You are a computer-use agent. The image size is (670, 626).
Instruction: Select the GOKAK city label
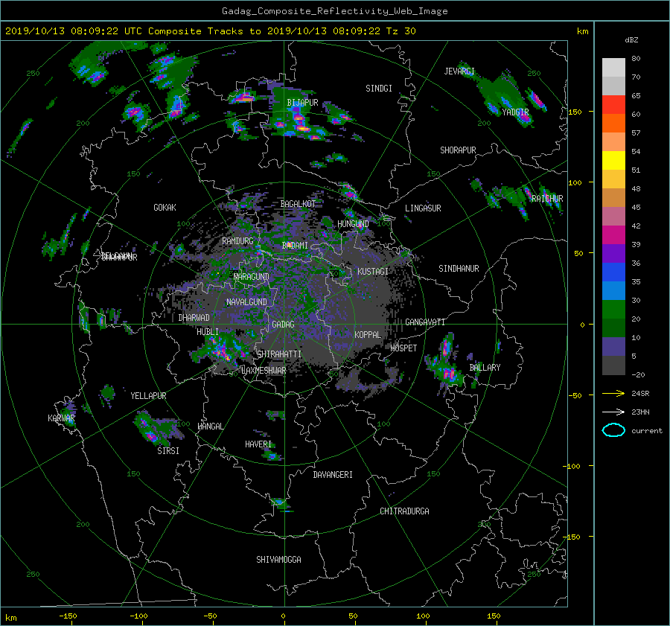(x=165, y=208)
